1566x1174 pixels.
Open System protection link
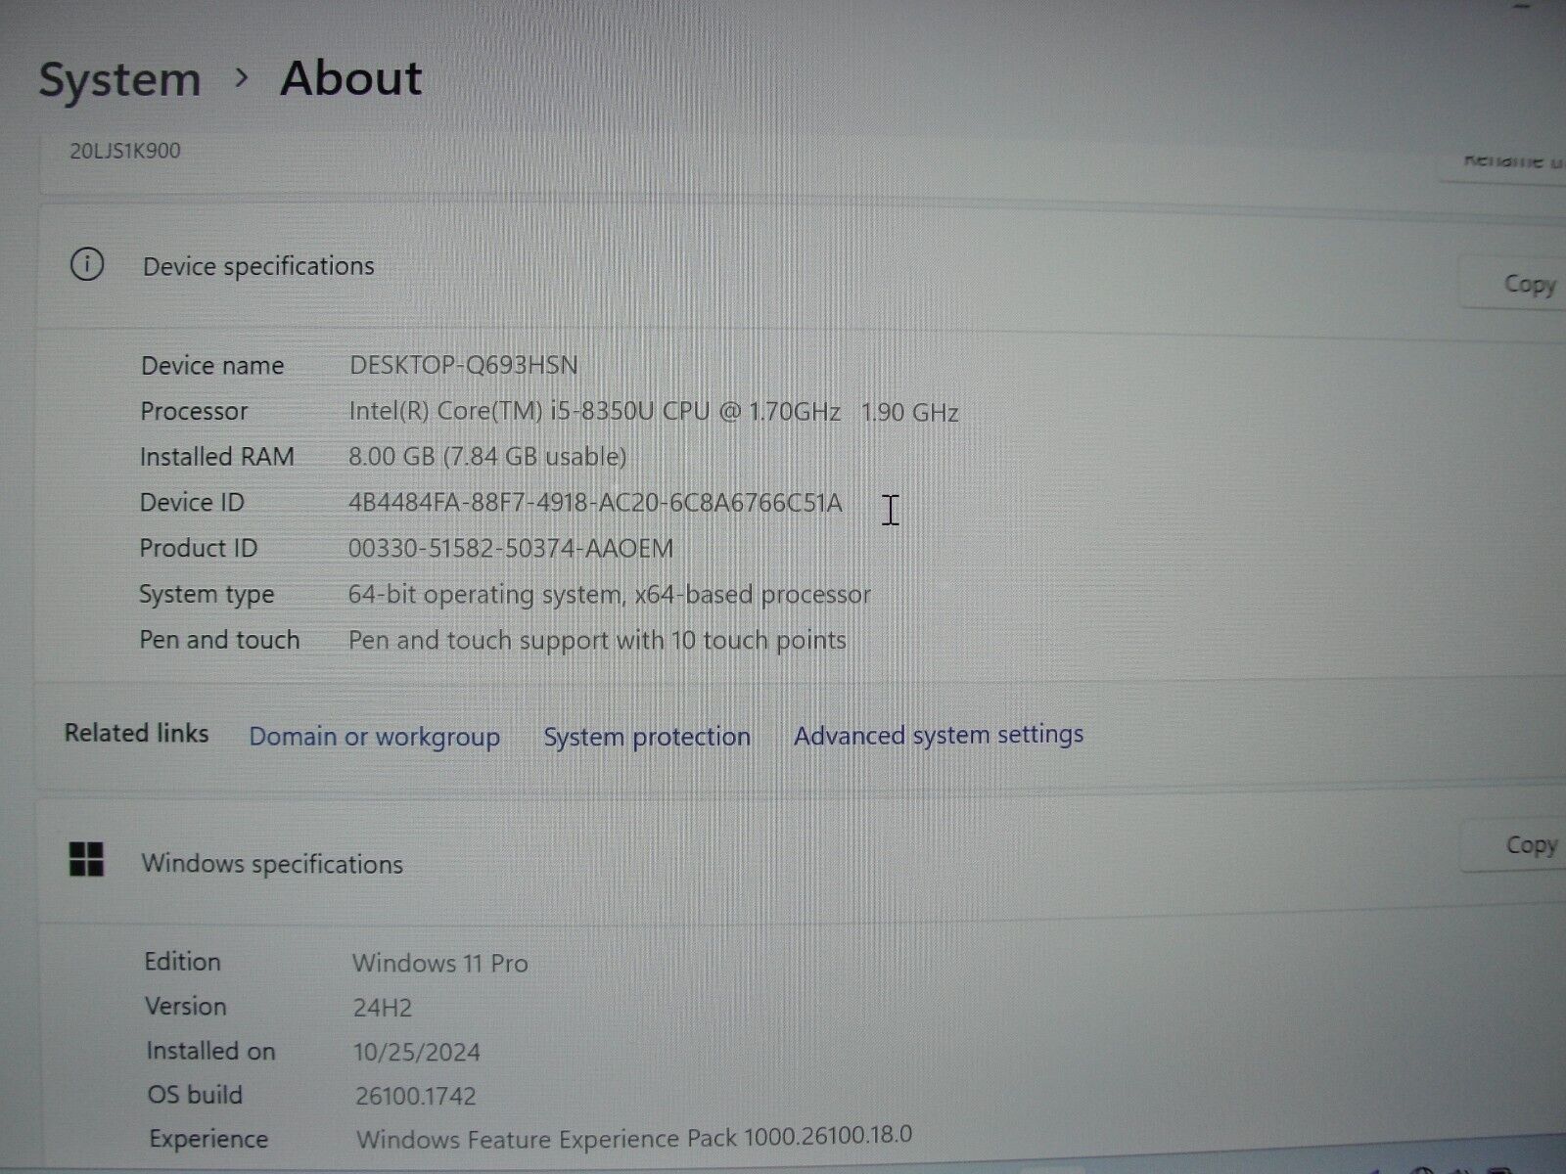coord(647,737)
